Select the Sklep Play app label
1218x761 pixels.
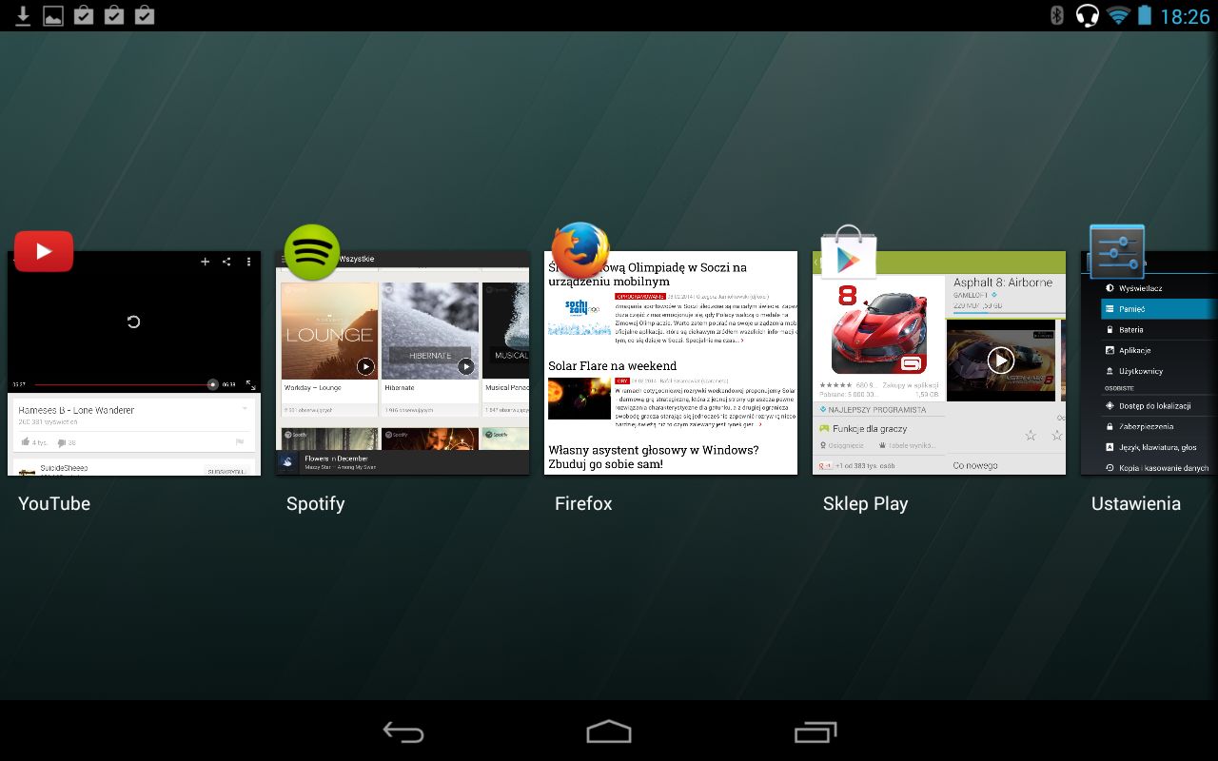(x=865, y=504)
